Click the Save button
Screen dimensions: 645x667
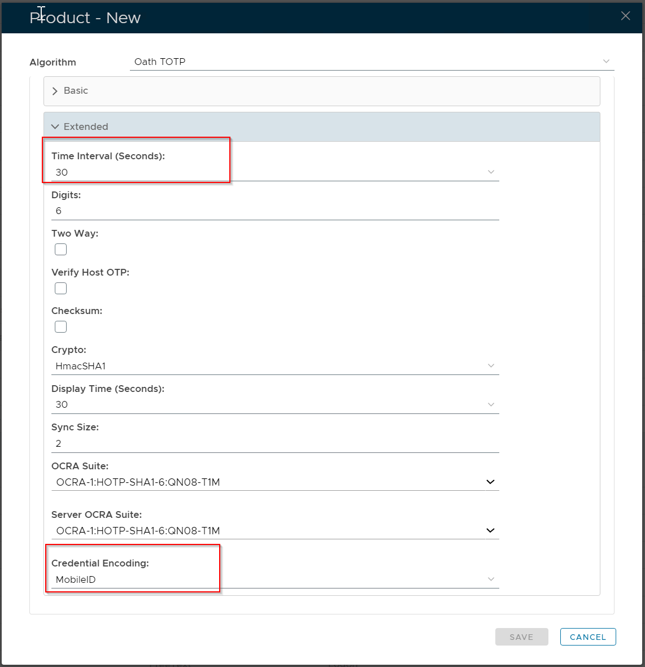[521, 637]
